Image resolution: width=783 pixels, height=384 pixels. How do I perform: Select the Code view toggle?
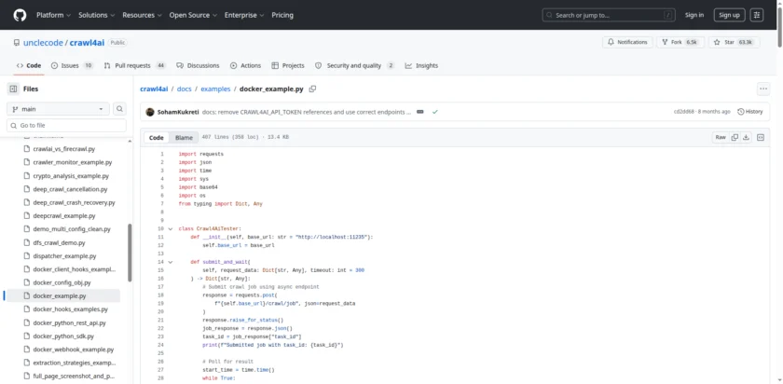pos(157,137)
